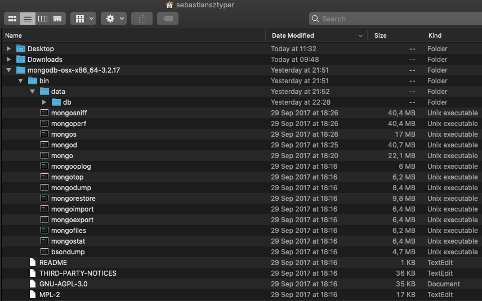482x301 pixels.
Task: Click the sebastiansztyper window title
Action: coord(205,5)
